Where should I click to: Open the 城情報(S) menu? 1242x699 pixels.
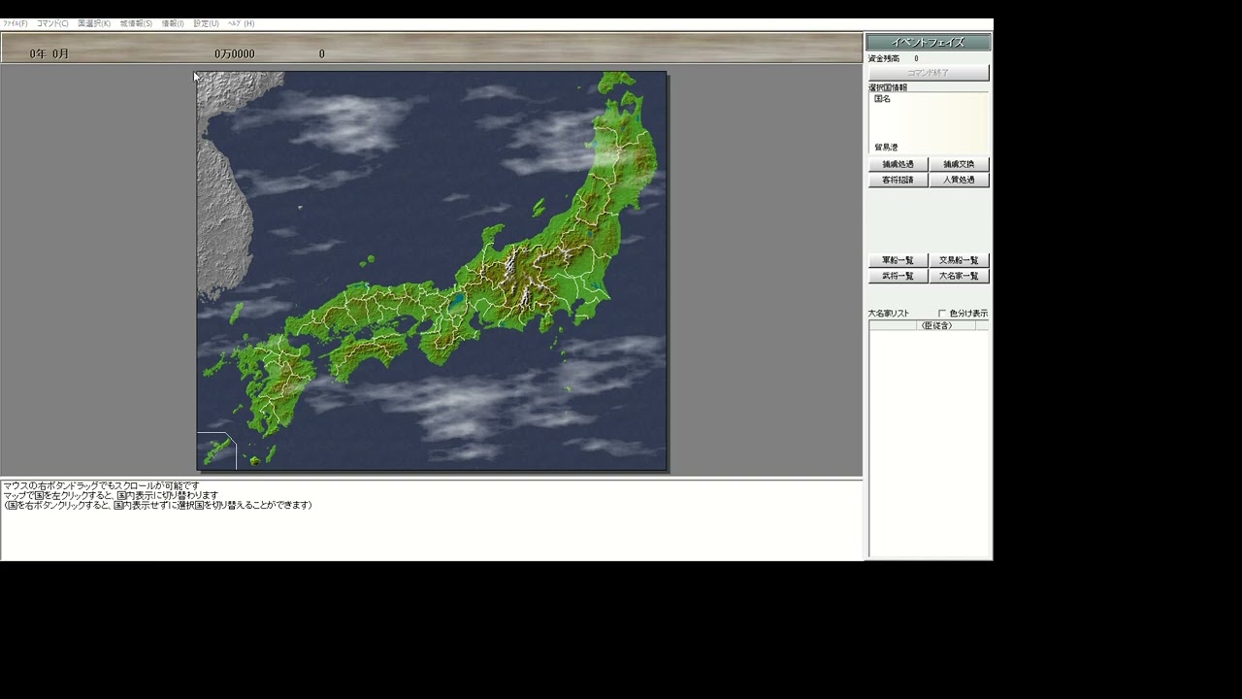136,23
